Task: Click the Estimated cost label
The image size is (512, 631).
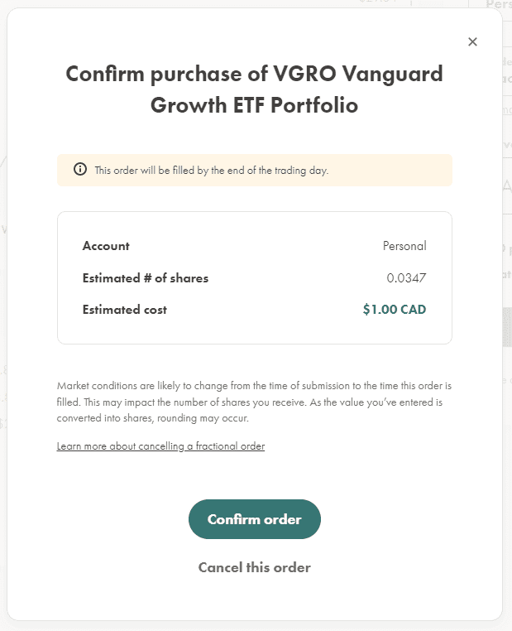Action: coord(125,310)
